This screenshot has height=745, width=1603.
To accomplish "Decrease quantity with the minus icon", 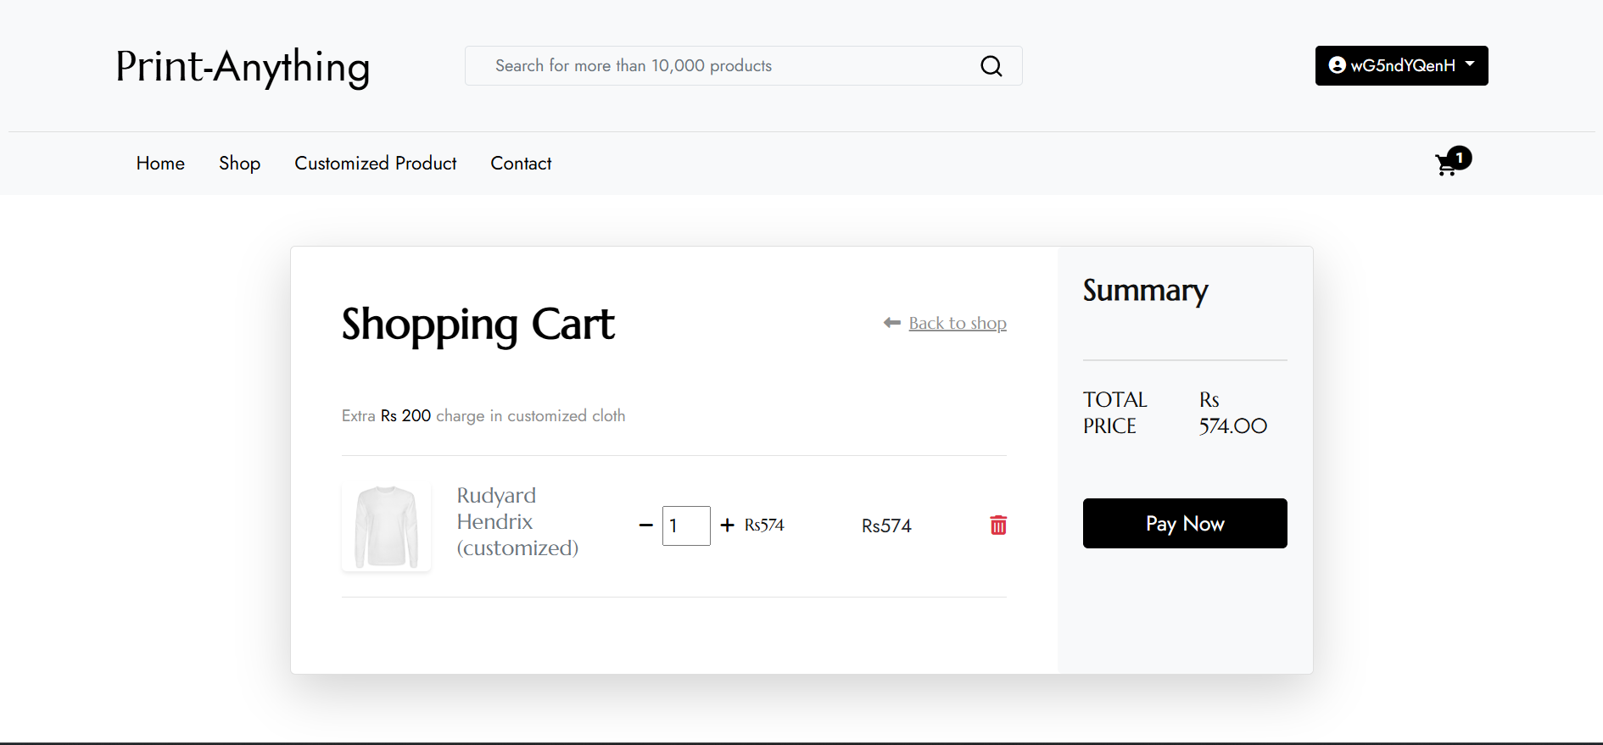I will coord(645,525).
